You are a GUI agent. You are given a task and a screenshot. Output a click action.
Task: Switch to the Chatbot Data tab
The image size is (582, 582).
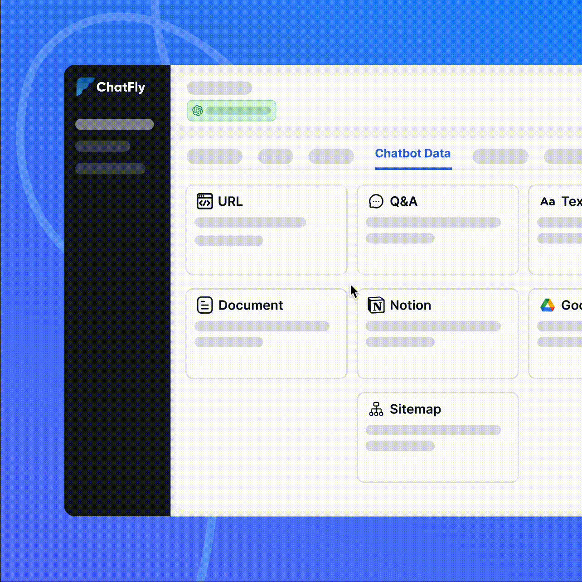[x=412, y=154]
